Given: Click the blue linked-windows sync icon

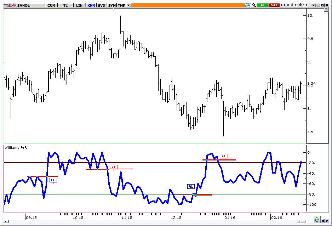Looking at the screenshot, I should 248,5.
